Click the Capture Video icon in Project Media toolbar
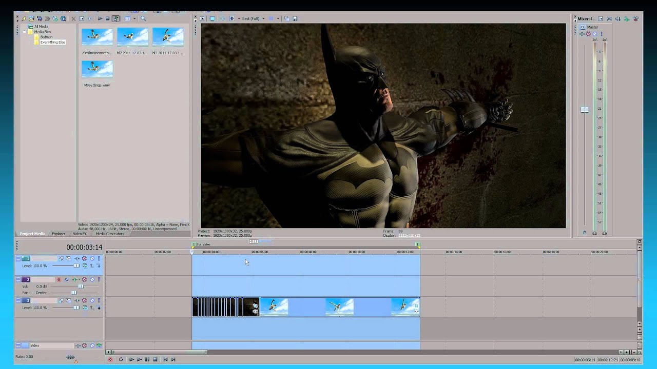This screenshot has width=657, height=369. 40,18
